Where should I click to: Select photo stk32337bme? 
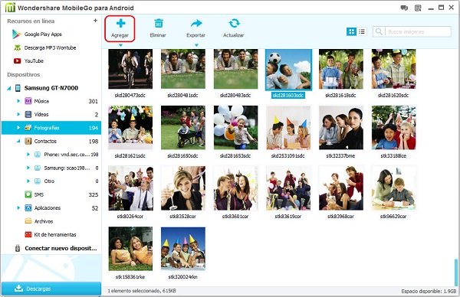tap(341, 128)
